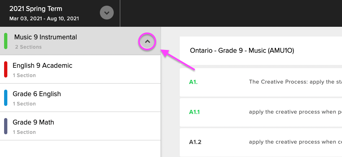The width and height of the screenshot is (342, 157).
Task: Click the red English 9 color bar
Action: (x=6, y=69)
